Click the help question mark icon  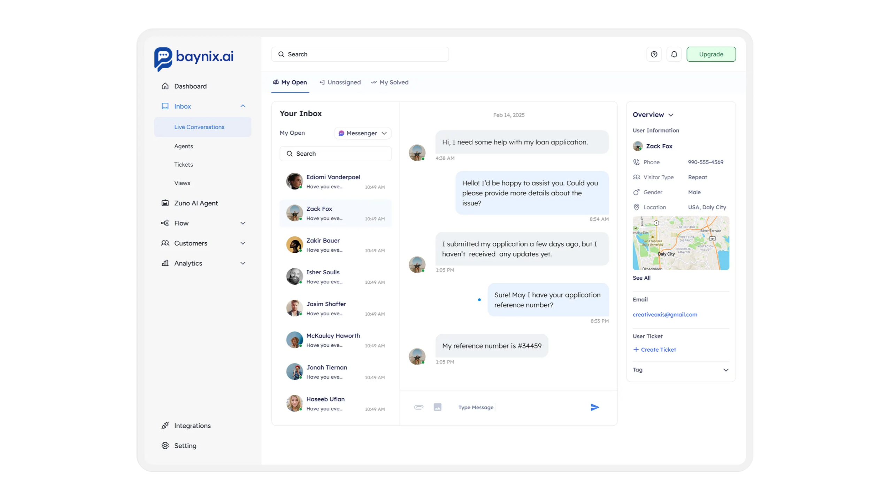click(654, 54)
